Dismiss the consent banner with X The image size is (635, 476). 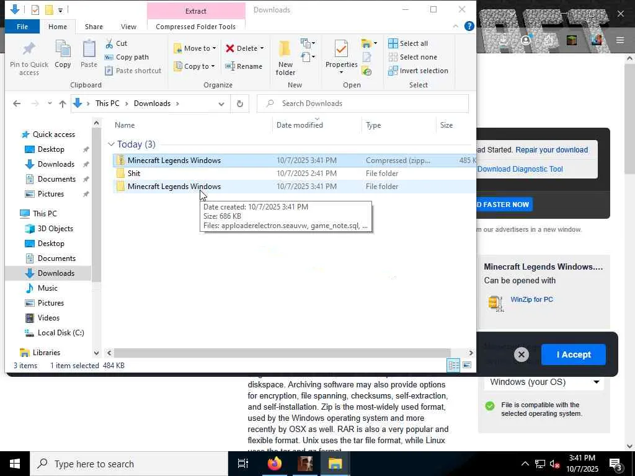pos(521,355)
